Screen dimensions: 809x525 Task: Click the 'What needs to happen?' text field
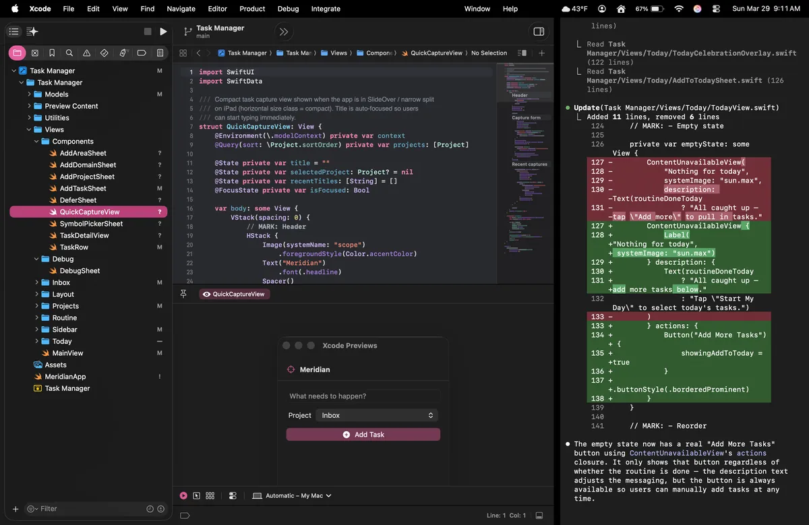(x=363, y=396)
